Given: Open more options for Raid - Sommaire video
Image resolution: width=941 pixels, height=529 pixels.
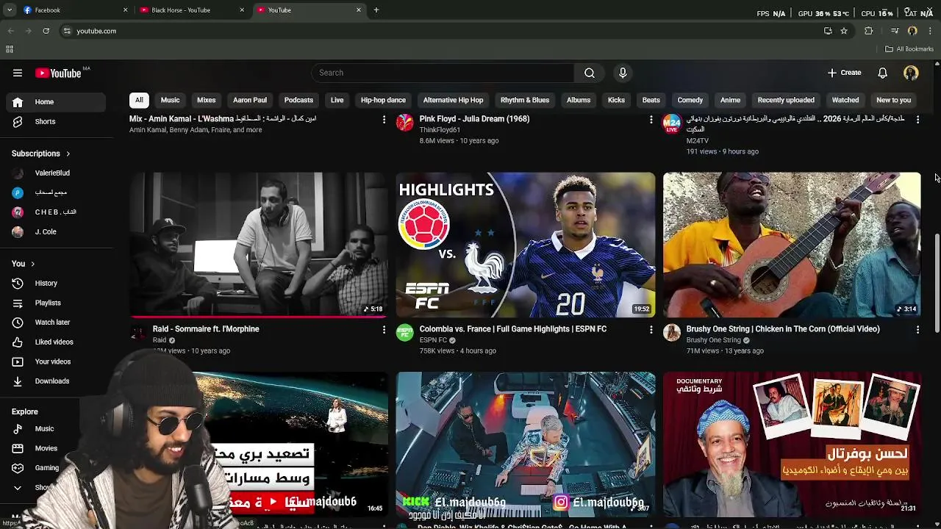Looking at the screenshot, I should (x=384, y=330).
